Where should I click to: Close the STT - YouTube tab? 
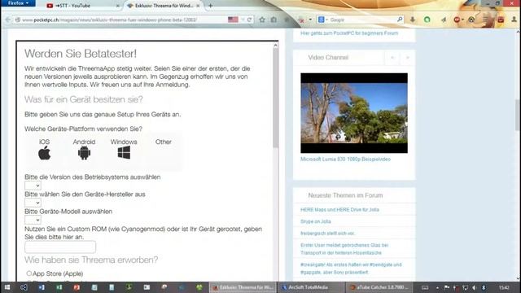(x=117, y=6)
